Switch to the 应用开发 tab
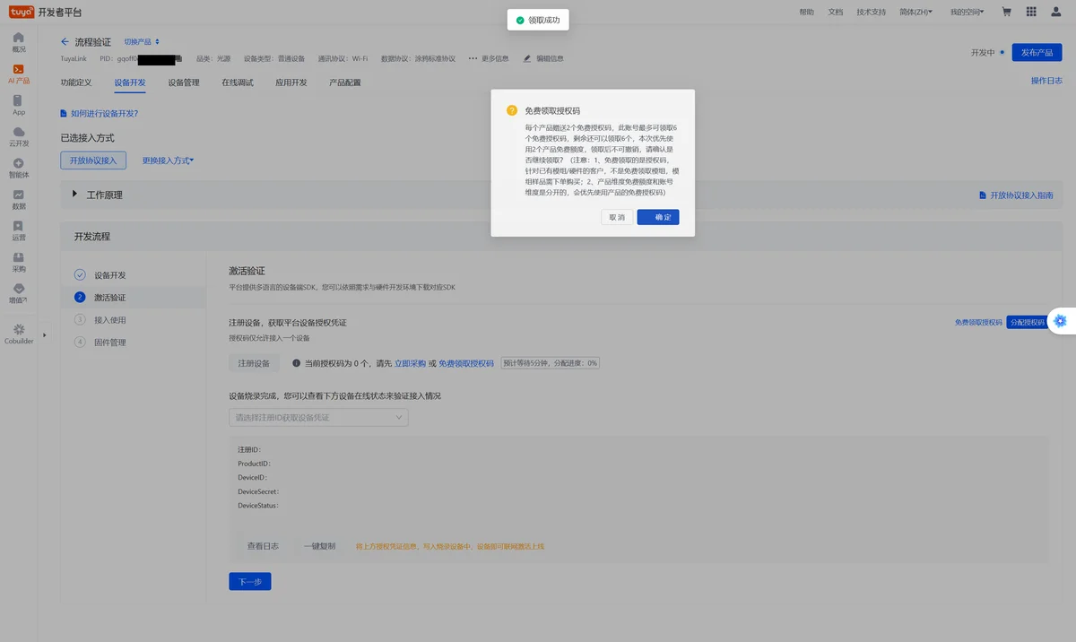 [291, 82]
